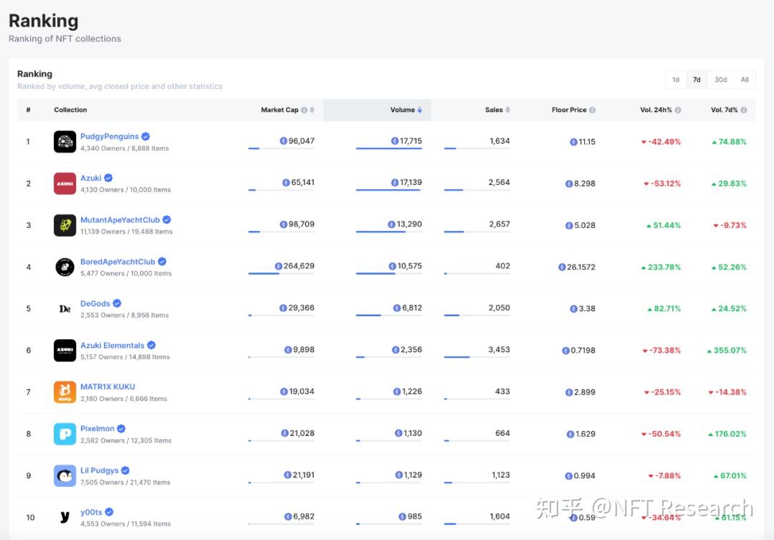774x540 pixels.
Task: Open the BoredApeYachtClub collection link
Action: point(118,262)
